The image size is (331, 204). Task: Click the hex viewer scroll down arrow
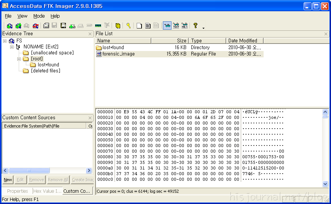point(325,184)
